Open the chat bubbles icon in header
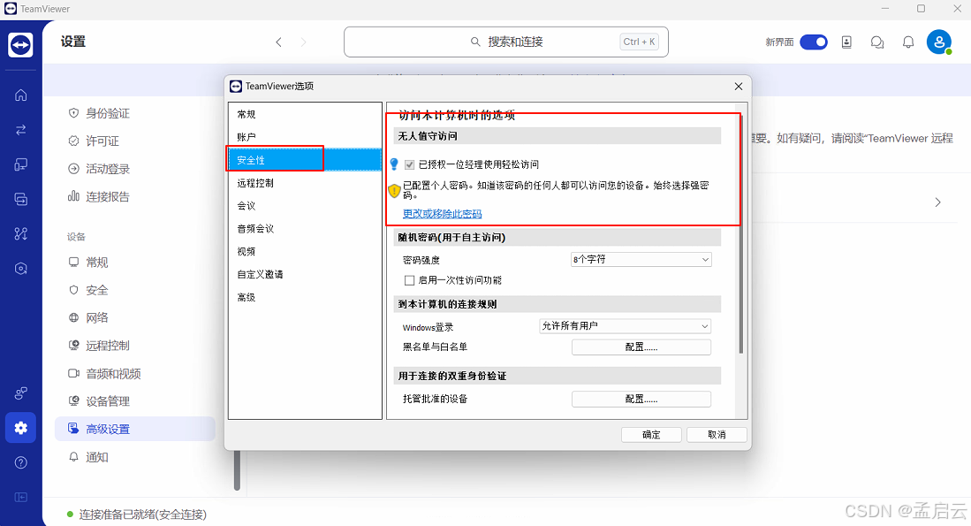Viewport: 971px width, 526px height. [x=876, y=42]
